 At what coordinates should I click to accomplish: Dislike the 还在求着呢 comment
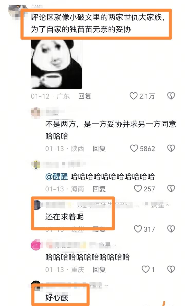point(171,229)
